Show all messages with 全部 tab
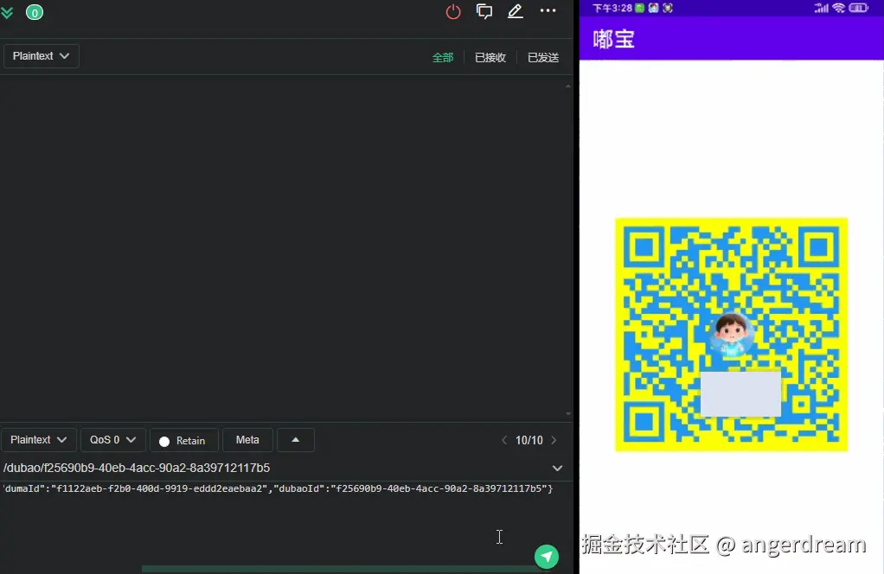884x574 pixels. point(443,57)
